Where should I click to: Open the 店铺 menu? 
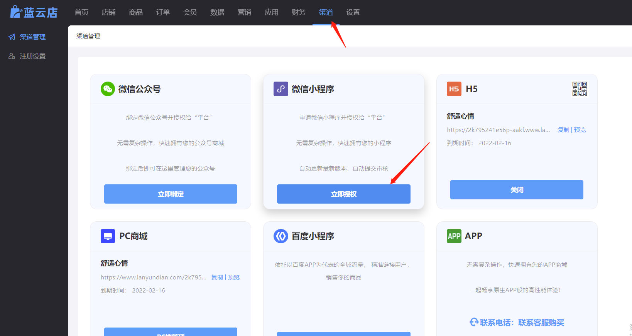[x=108, y=12]
